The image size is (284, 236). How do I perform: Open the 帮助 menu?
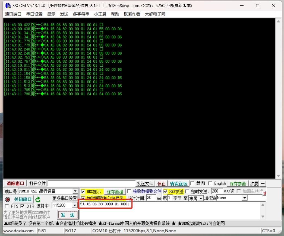pos(115,14)
